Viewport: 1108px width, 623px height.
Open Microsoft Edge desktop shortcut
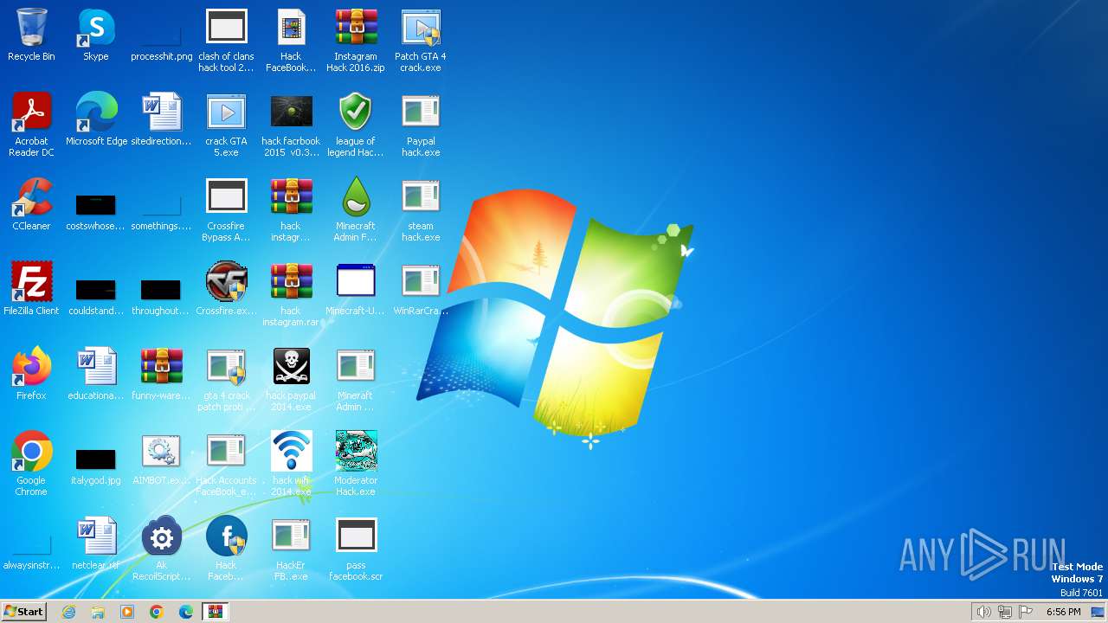(96, 112)
